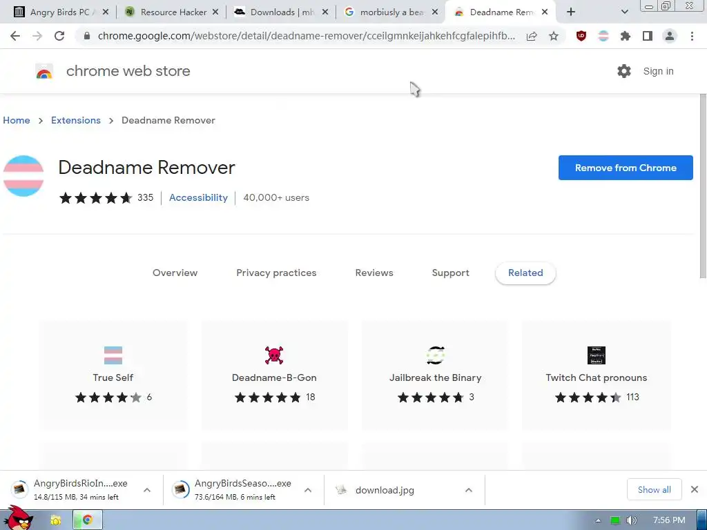The width and height of the screenshot is (707, 530).
Task: Show hidden system tray icons
Action: pyautogui.click(x=598, y=520)
